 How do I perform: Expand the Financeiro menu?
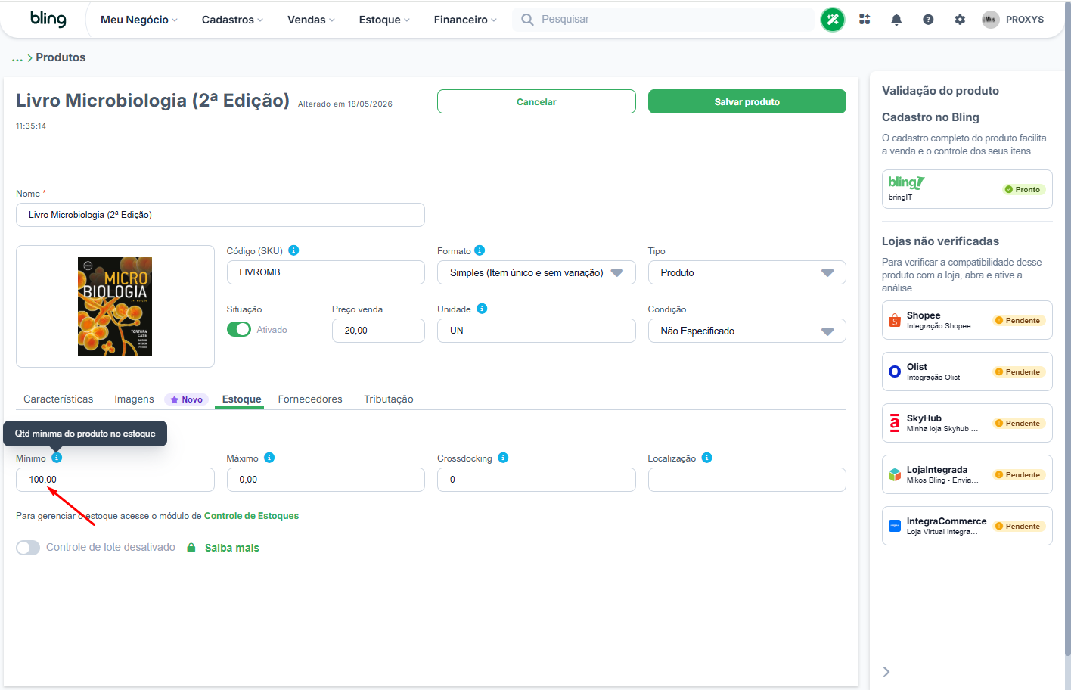pos(465,20)
